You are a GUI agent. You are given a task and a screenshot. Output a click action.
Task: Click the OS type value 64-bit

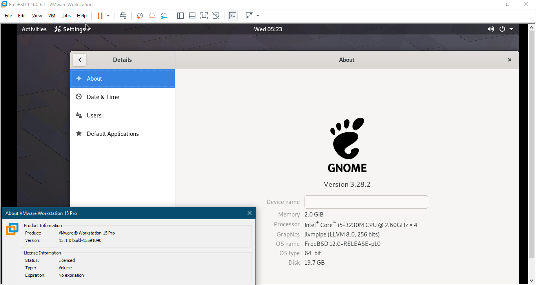pos(313,253)
